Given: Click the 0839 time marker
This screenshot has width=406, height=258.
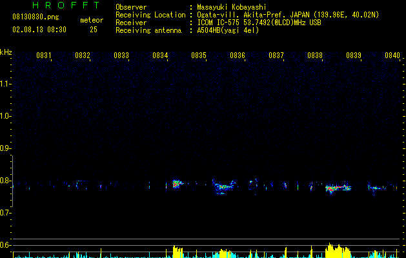Looking at the screenshot, I should coord(354,55).
